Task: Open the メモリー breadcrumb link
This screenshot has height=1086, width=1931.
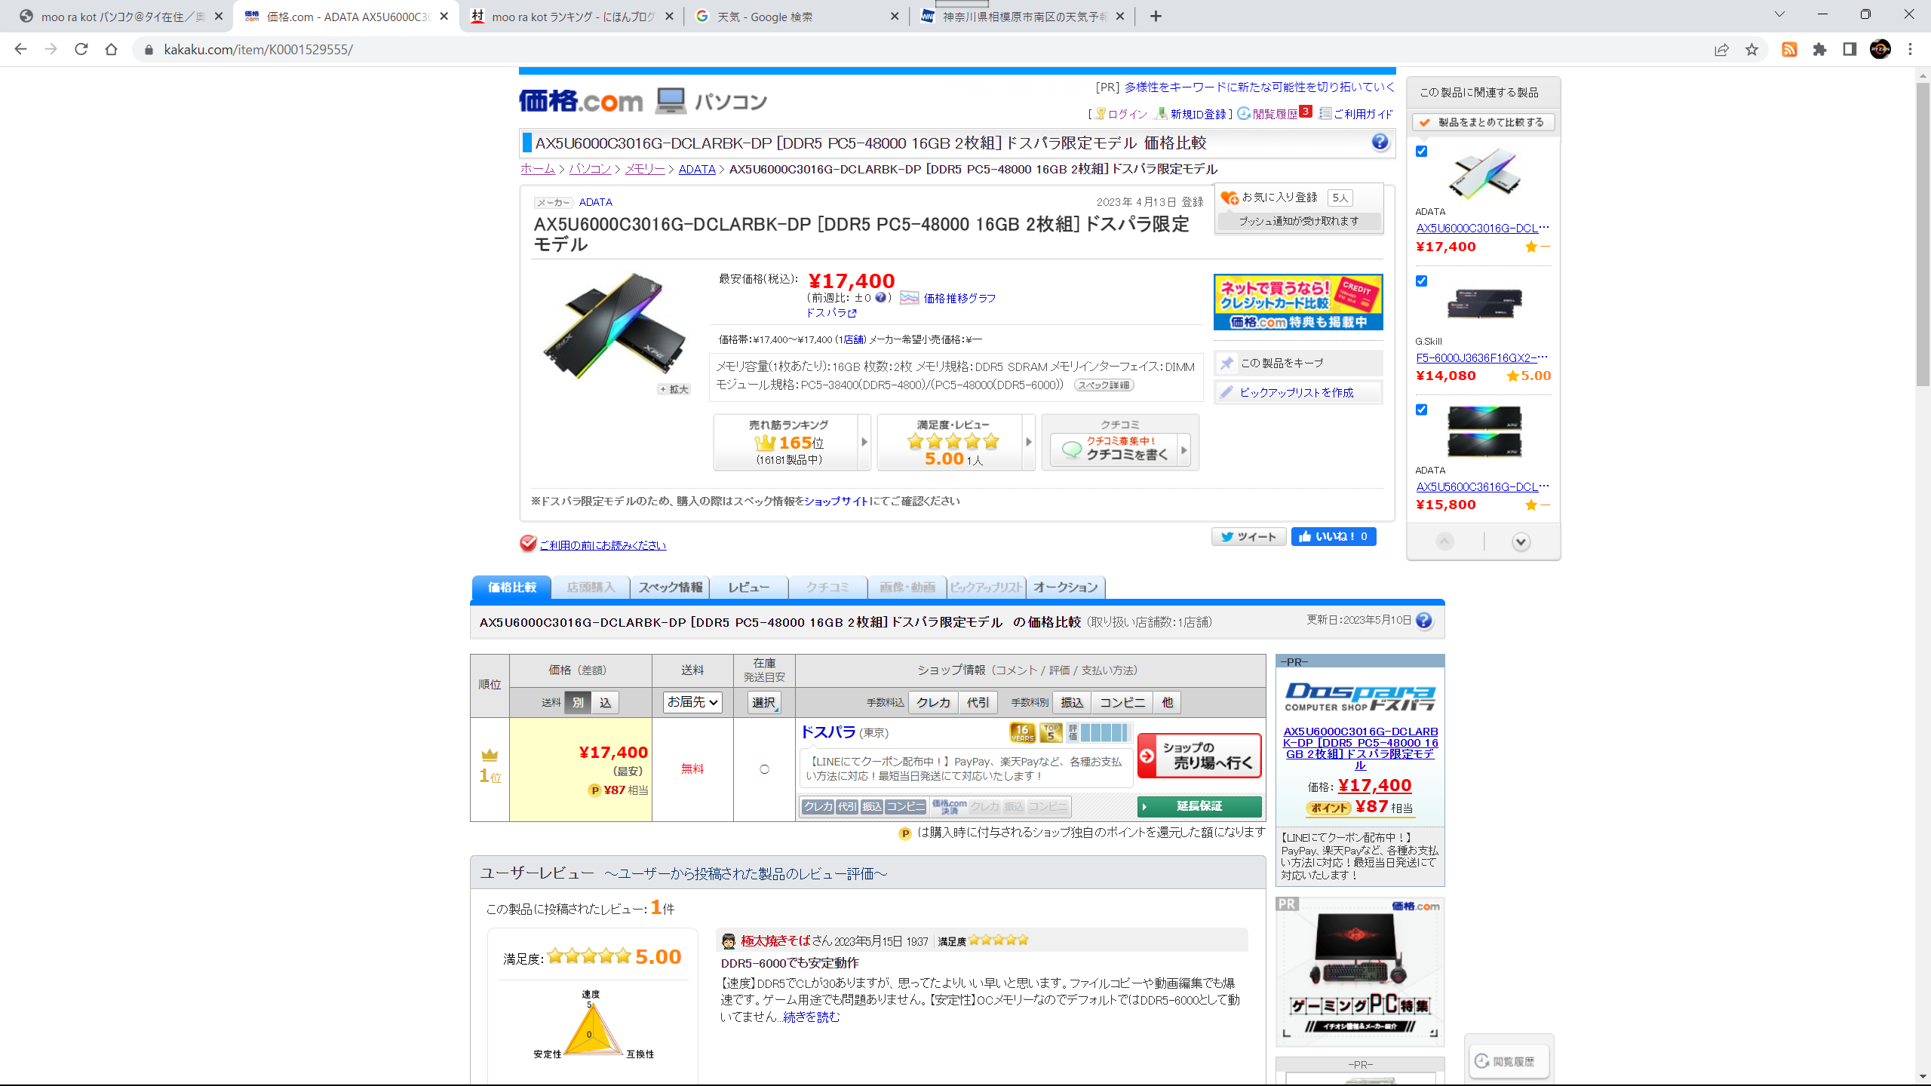Action: click(645, 169)
